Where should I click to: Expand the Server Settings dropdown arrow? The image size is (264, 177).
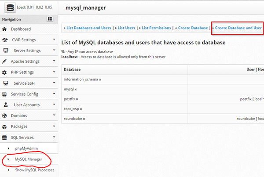(54, 51)
